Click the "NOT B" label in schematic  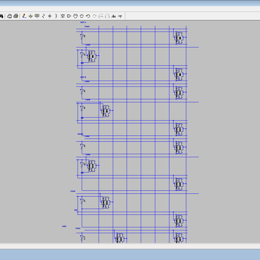click(x=83, y=77)
